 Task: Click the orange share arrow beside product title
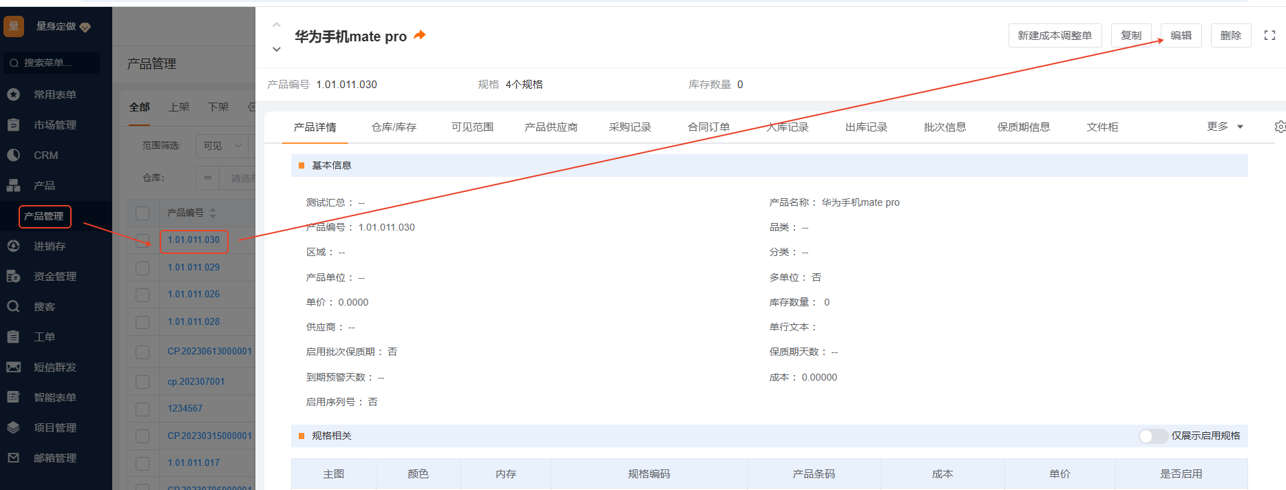click(x=419, y=35)
